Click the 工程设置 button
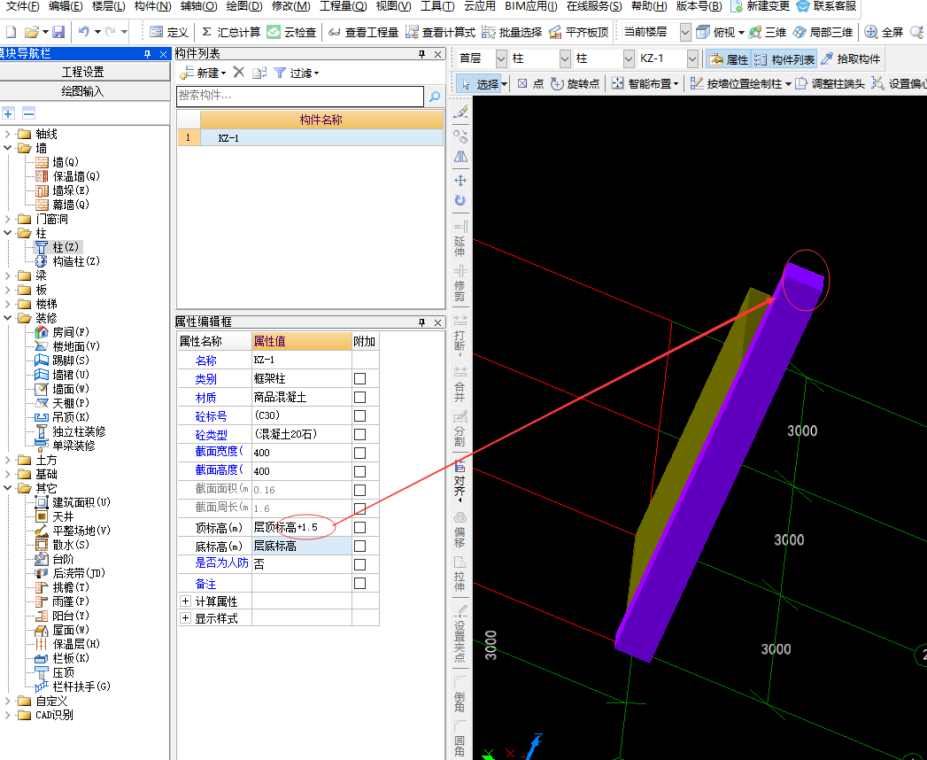 83,72
